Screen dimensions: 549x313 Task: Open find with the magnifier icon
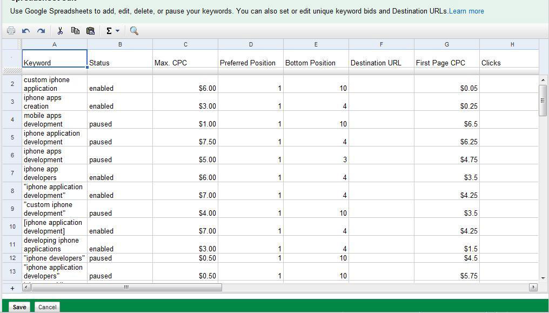coord(134,31)
